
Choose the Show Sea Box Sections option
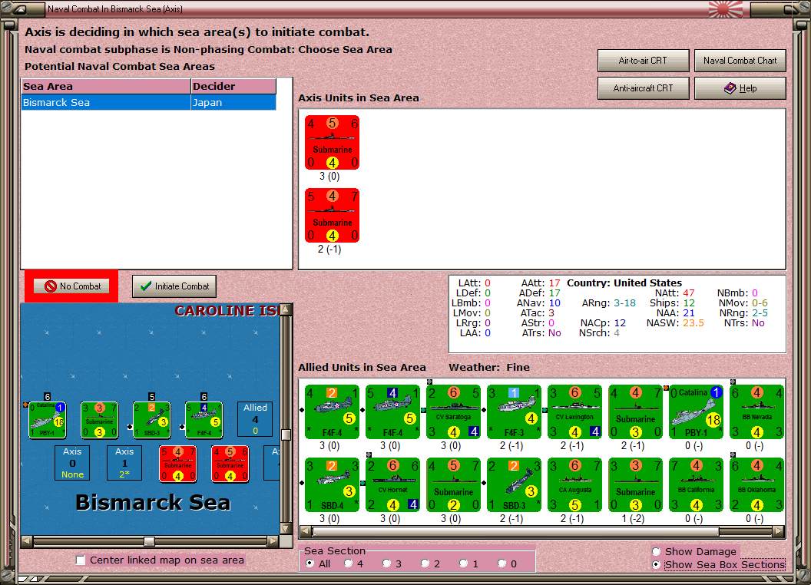pyautogui.click(x=657, y=565)
